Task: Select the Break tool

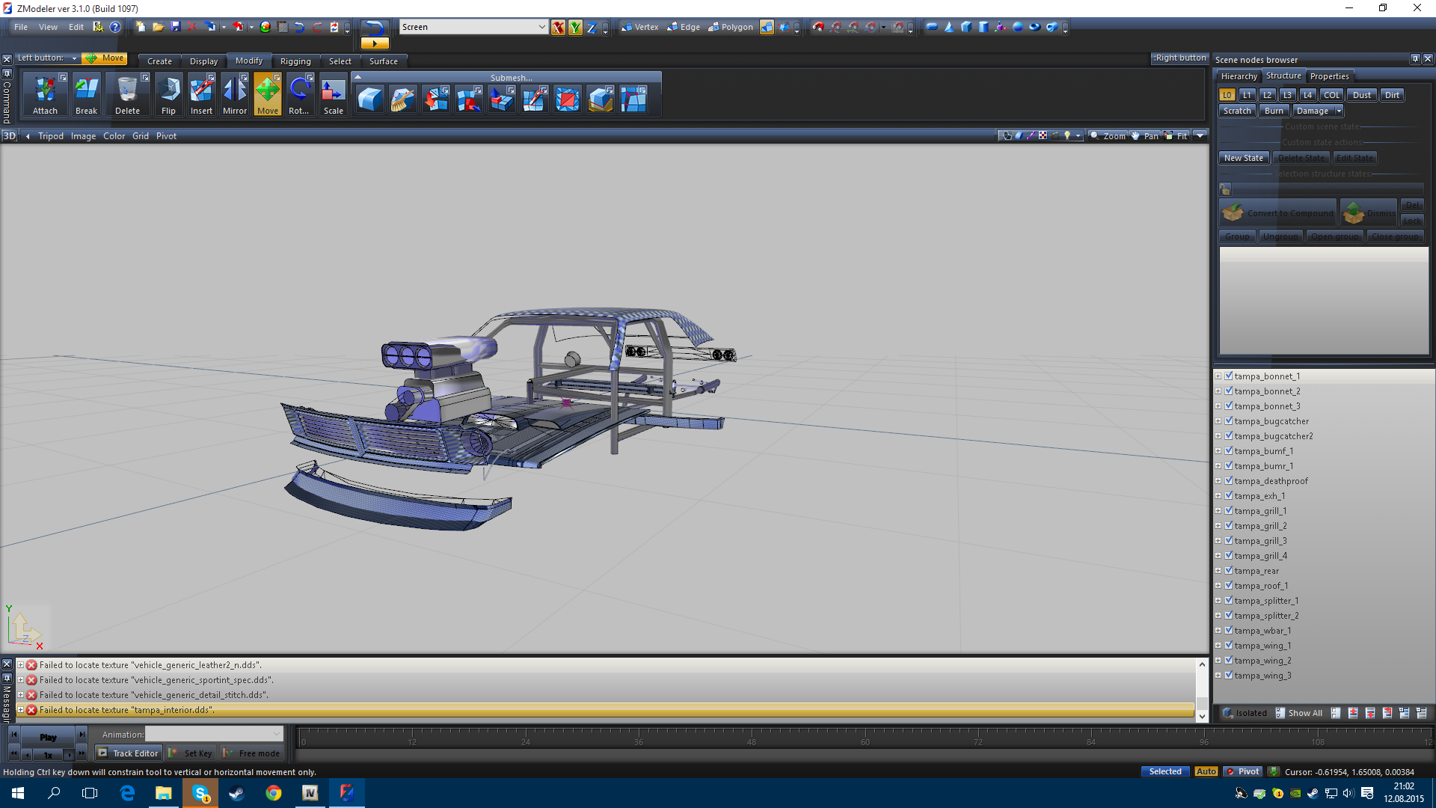Action: [x=86, y=94]
